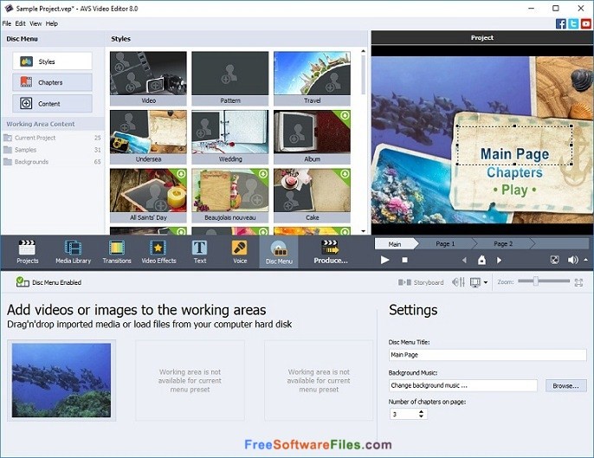Viewport: 594px width, 458px height.
Task: Choose the Beaujolais nouveau style
Action: (x=230, y=196)
